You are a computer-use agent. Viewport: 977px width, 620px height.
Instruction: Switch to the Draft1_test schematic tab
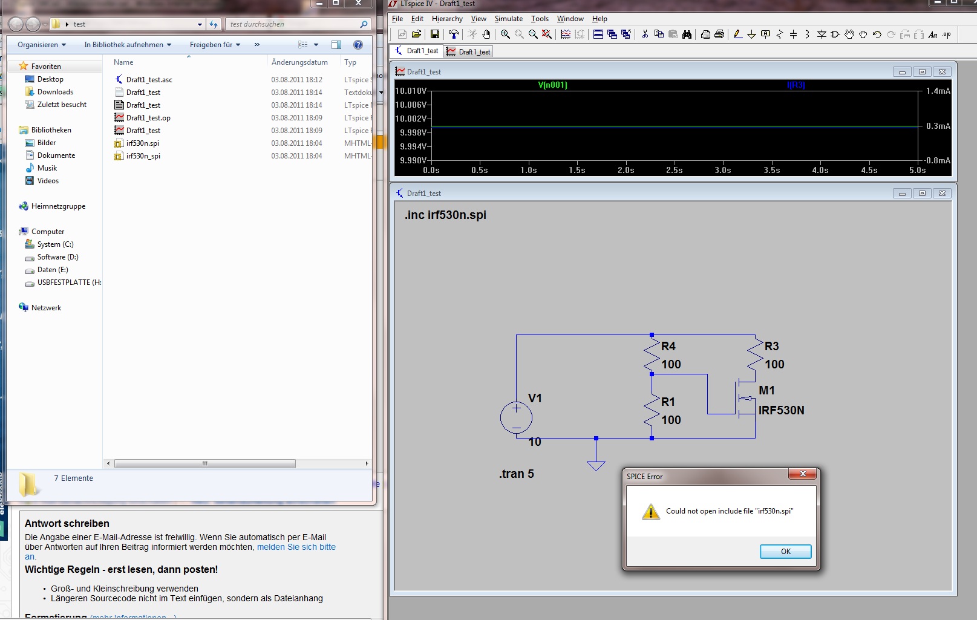click(416, 51)
